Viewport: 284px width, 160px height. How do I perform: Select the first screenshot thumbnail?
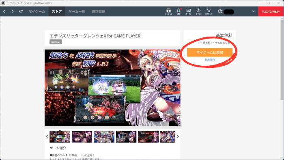[x=60, y=137]
